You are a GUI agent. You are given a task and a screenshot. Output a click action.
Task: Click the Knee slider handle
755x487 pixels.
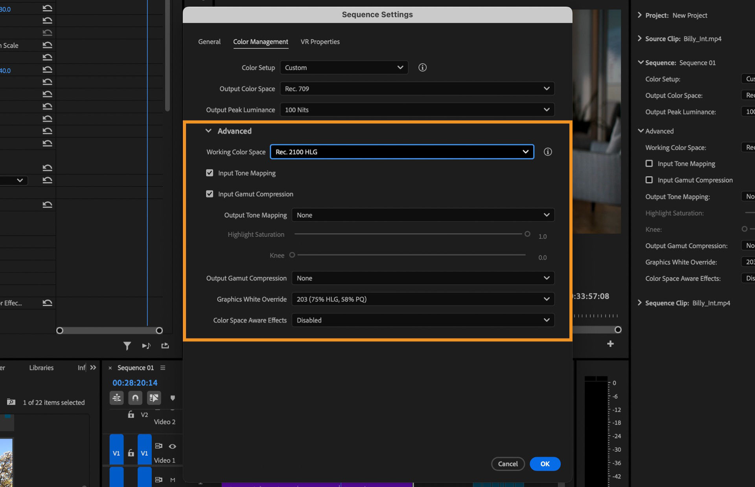click(x=292, y=255)
